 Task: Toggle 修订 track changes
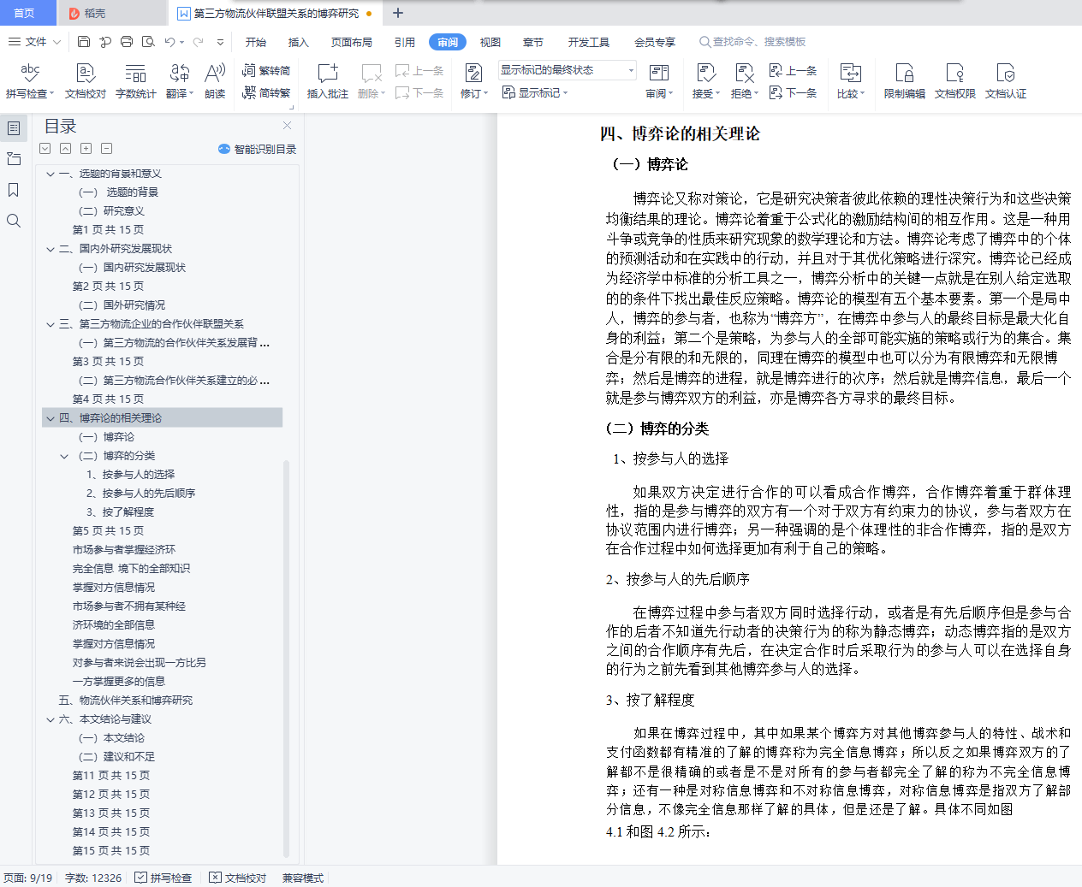(473, 81)
